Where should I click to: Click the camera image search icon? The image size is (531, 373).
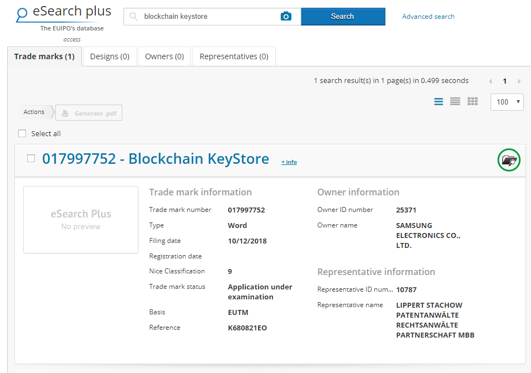click(286, 16)
